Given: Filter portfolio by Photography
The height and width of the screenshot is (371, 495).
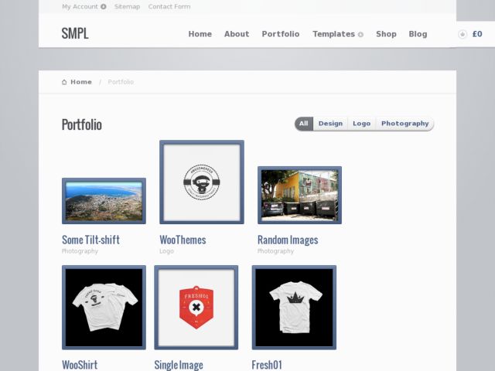Looking at the screenshot, I should pyautogui.click(x=405, y=124).
